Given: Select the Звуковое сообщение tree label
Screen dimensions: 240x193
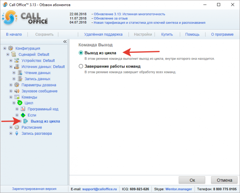Looking at the screenshot, I should [39, 91].
